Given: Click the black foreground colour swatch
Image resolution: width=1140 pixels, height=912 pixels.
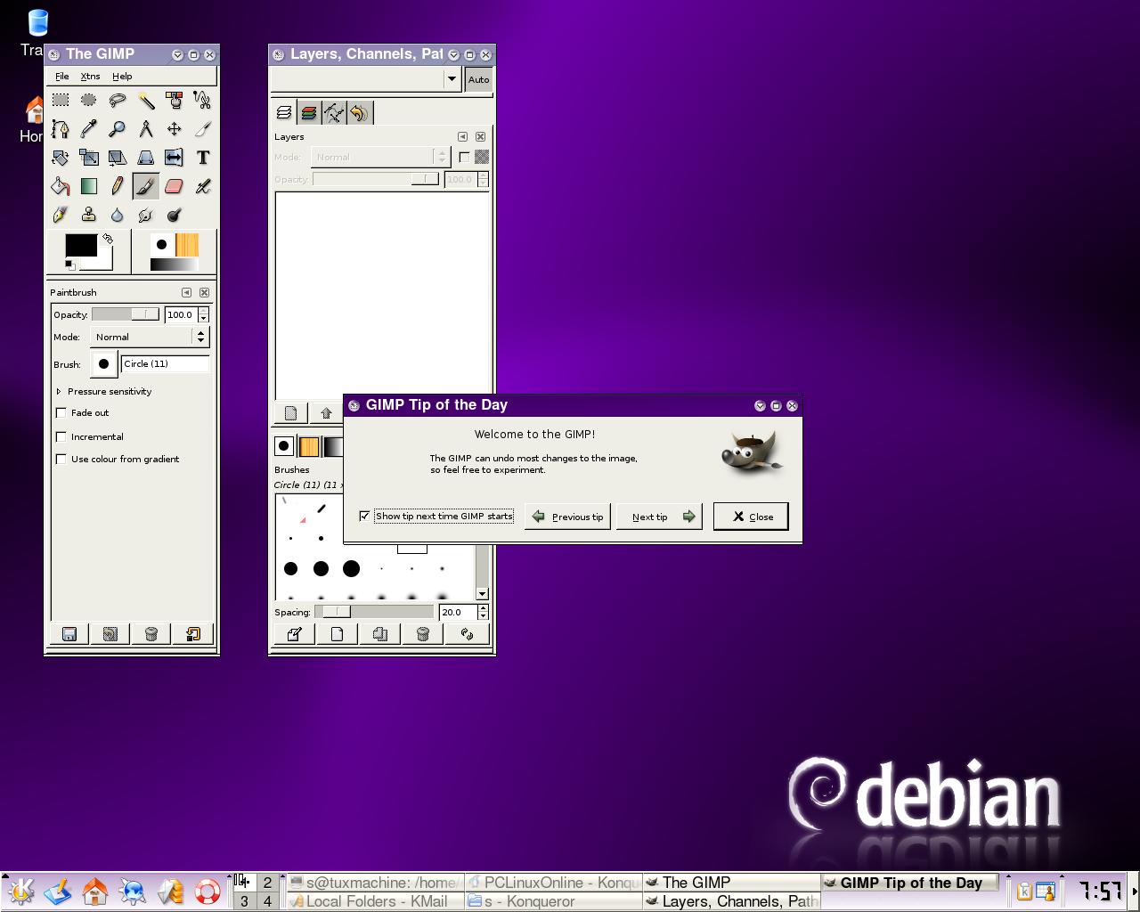Looking at the screenshot, I should (x=81, y=246).
